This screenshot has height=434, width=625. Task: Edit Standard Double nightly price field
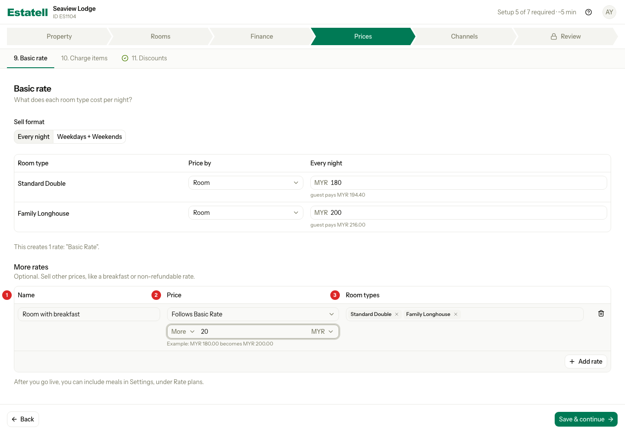(459, 183)
